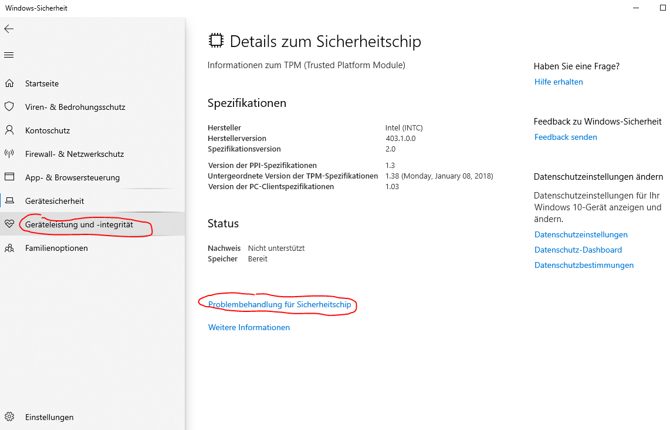Open Einstellungen at sidebar bottom
Viewport: 670px width, 430px height.
[x=49, y=417]
